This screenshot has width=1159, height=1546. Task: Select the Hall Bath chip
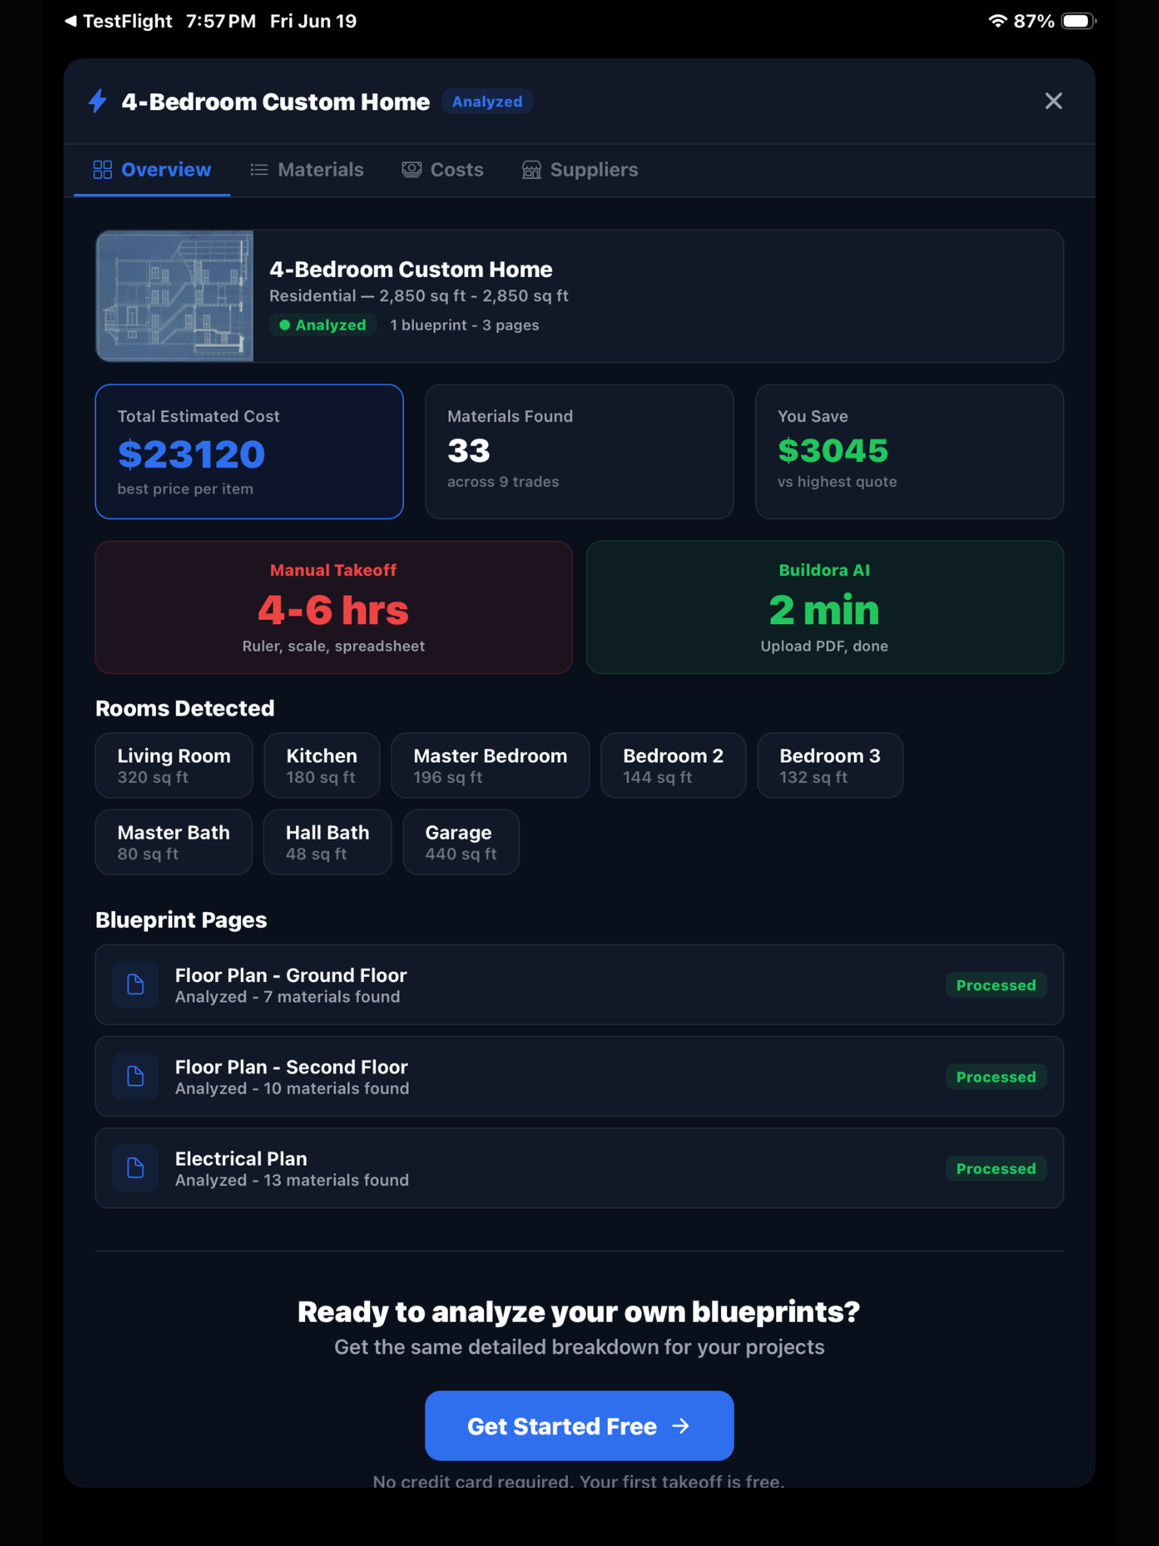click(327, 842)
